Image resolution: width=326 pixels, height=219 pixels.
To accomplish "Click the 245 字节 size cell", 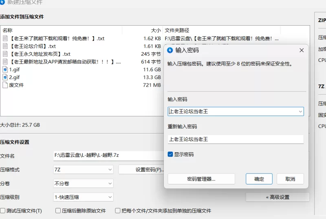I will tap(151, 54).
